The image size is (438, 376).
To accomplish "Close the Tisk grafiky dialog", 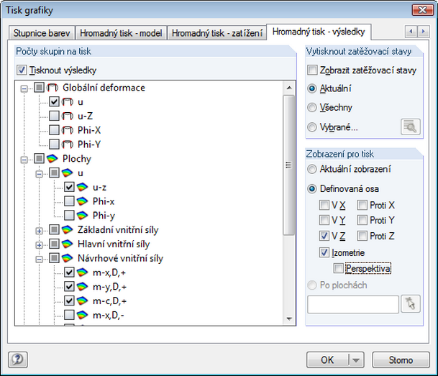I will click(x=422, y=10).
